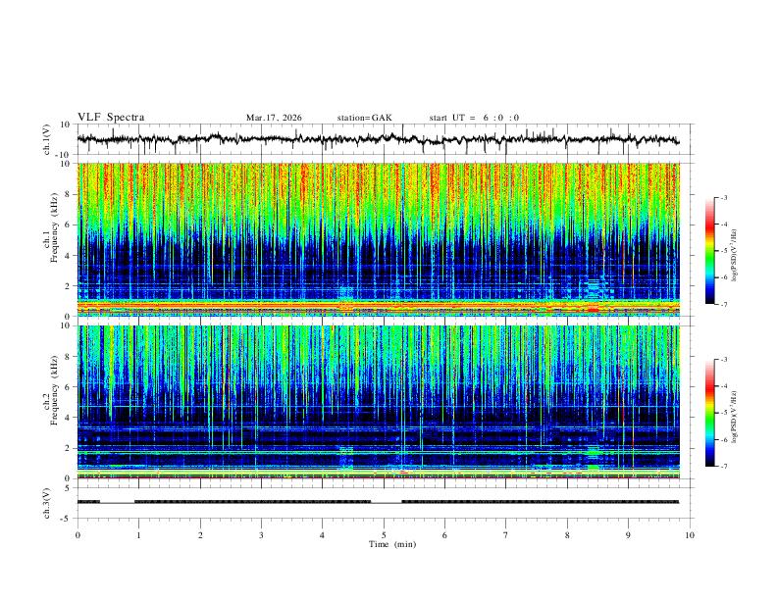Click the 'VLF Spectra' title text
This screenshot has height=600, width=777.
111,118
